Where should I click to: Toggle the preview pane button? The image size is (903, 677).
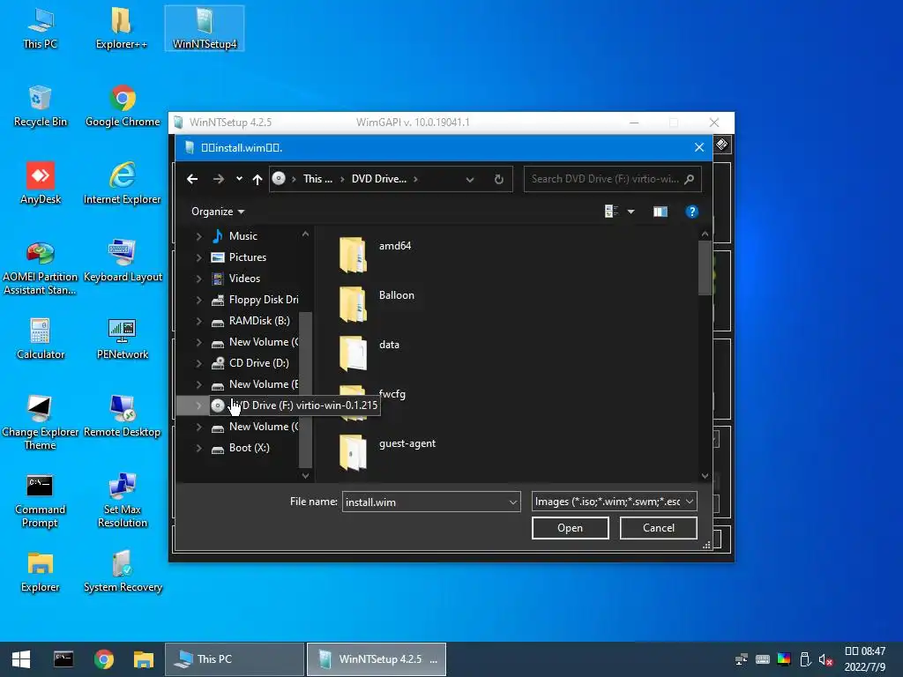660,212
